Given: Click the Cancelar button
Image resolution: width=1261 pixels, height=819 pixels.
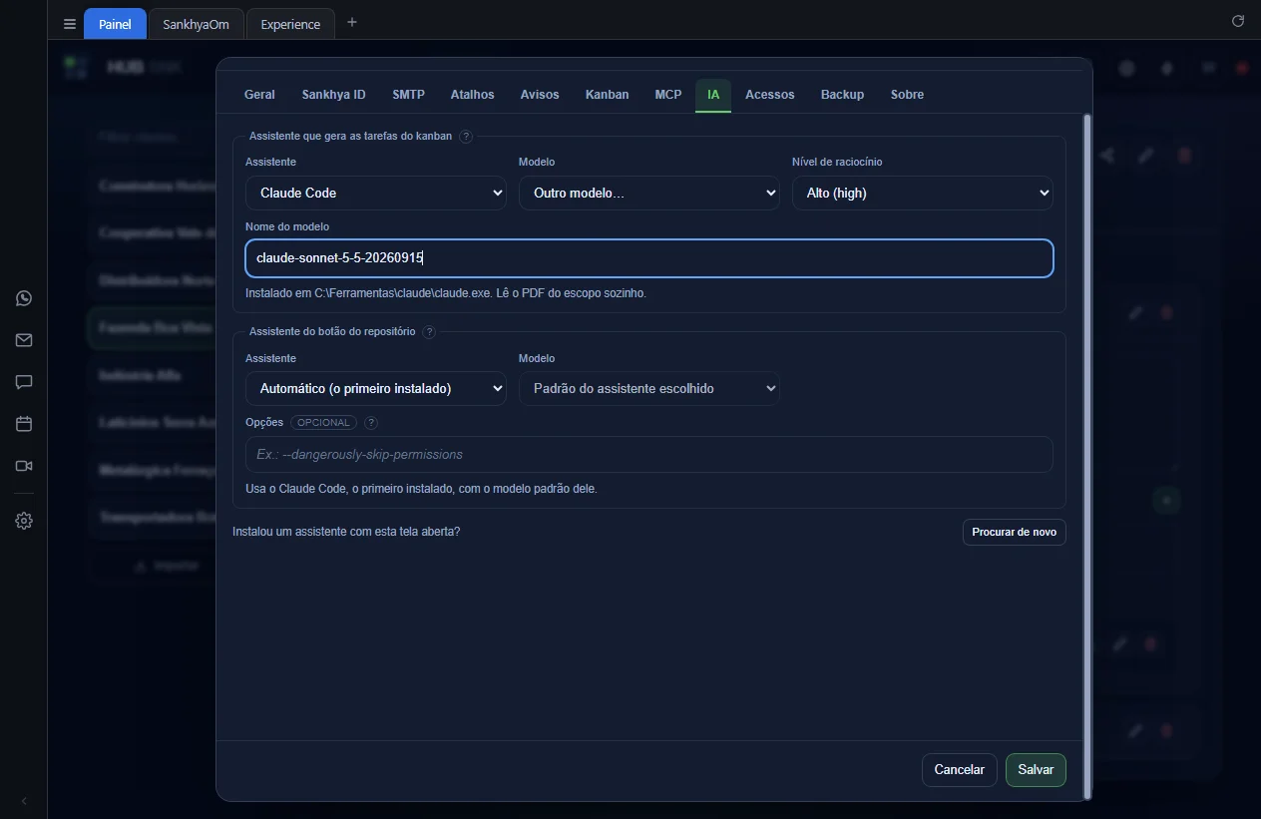Looking at the screenshot, I should click(960, 770).
